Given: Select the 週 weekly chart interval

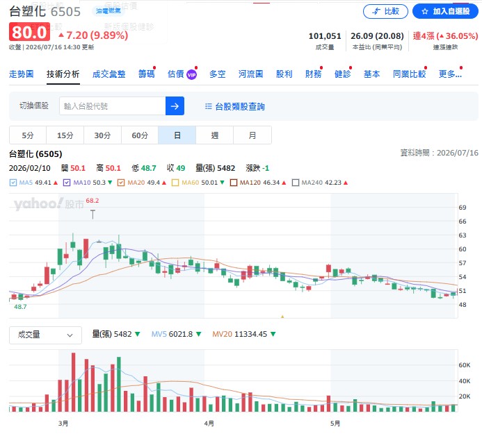Looking at the screenshot, I should point(214,135).
